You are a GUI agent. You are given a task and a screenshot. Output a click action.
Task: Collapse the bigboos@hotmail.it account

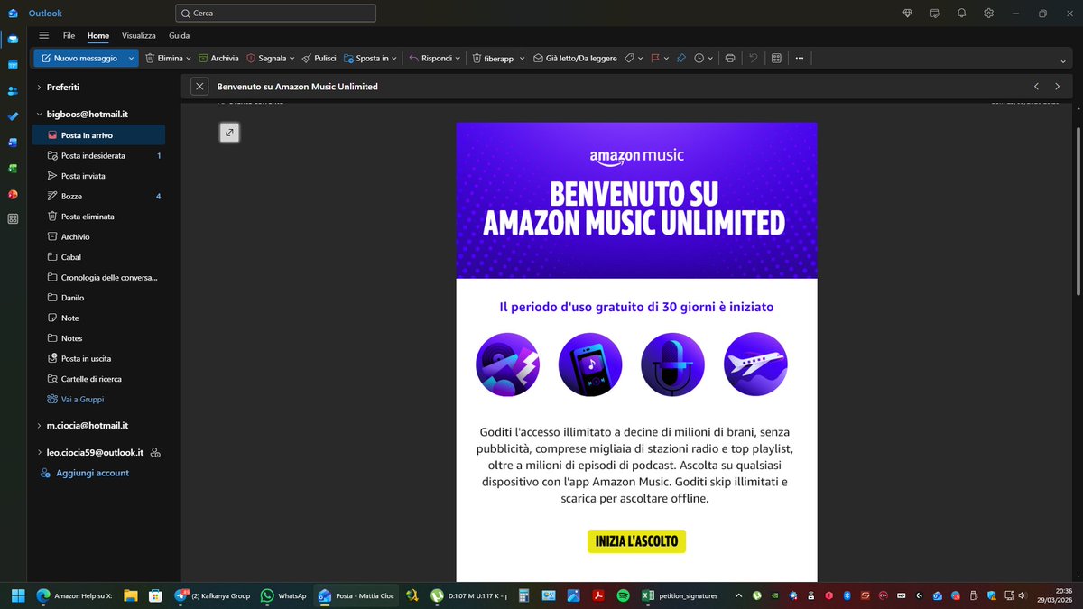[39, 115]
